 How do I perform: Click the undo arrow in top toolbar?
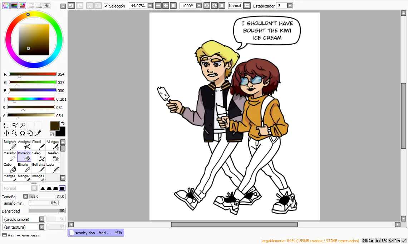click(71, 5)
